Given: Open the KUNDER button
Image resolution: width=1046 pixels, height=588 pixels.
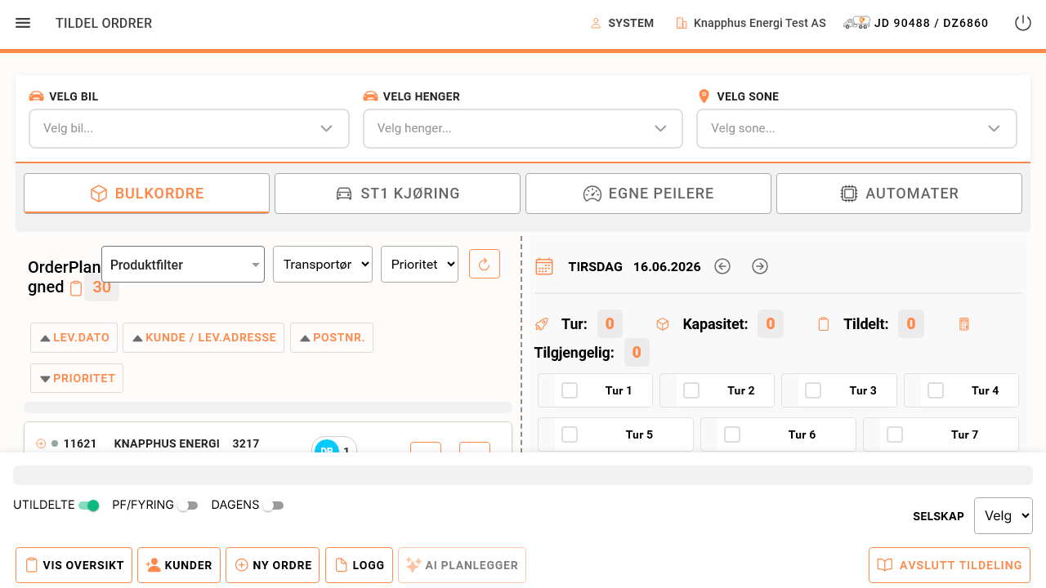Looking at the screenshot, I should 179,565.
